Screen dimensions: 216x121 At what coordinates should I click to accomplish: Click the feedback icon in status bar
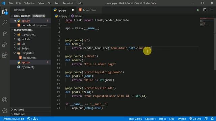(206, 119)
